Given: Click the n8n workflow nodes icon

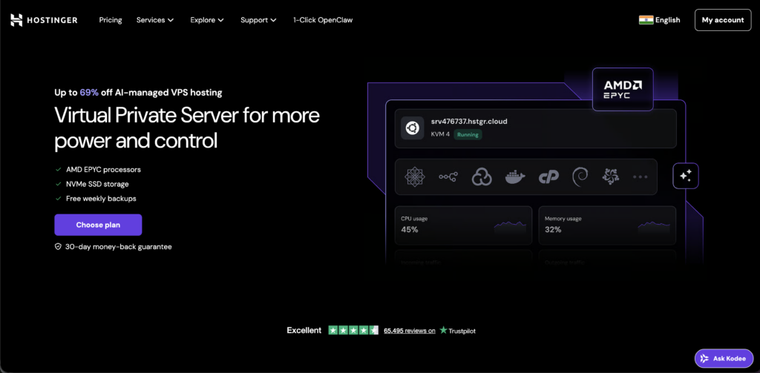Looking at the screenshot, I should (448, 177).
